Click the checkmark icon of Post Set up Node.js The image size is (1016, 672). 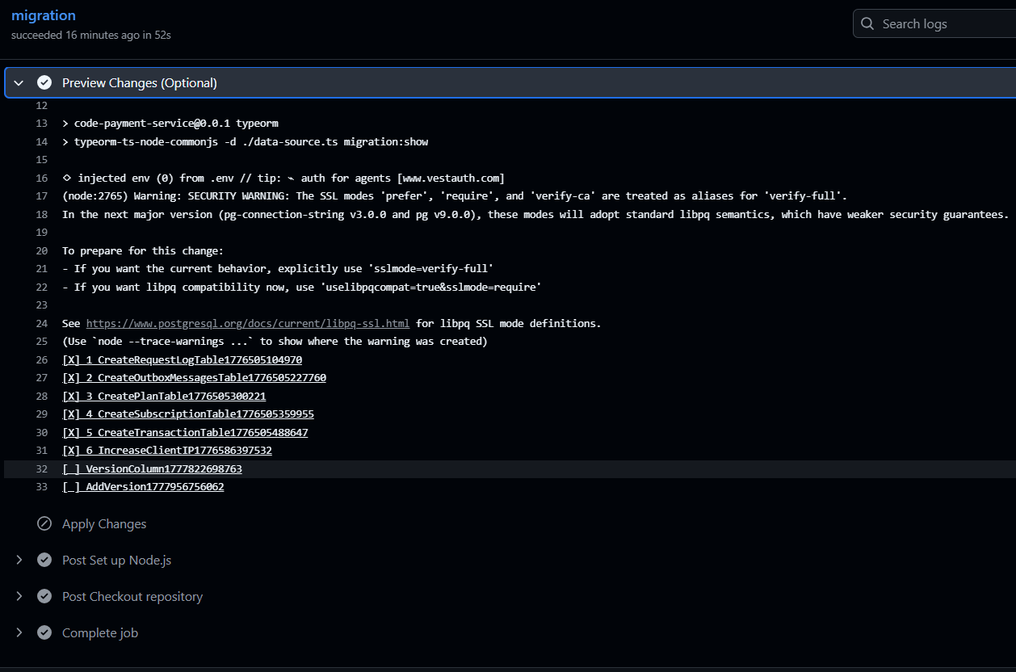pos(44,560)
